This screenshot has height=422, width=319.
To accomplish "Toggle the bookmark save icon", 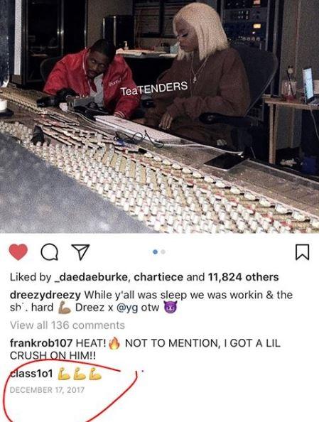I will coord(303,252).
